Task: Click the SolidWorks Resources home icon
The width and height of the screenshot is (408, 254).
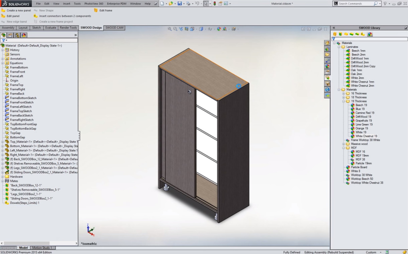Action: [327, 43]
